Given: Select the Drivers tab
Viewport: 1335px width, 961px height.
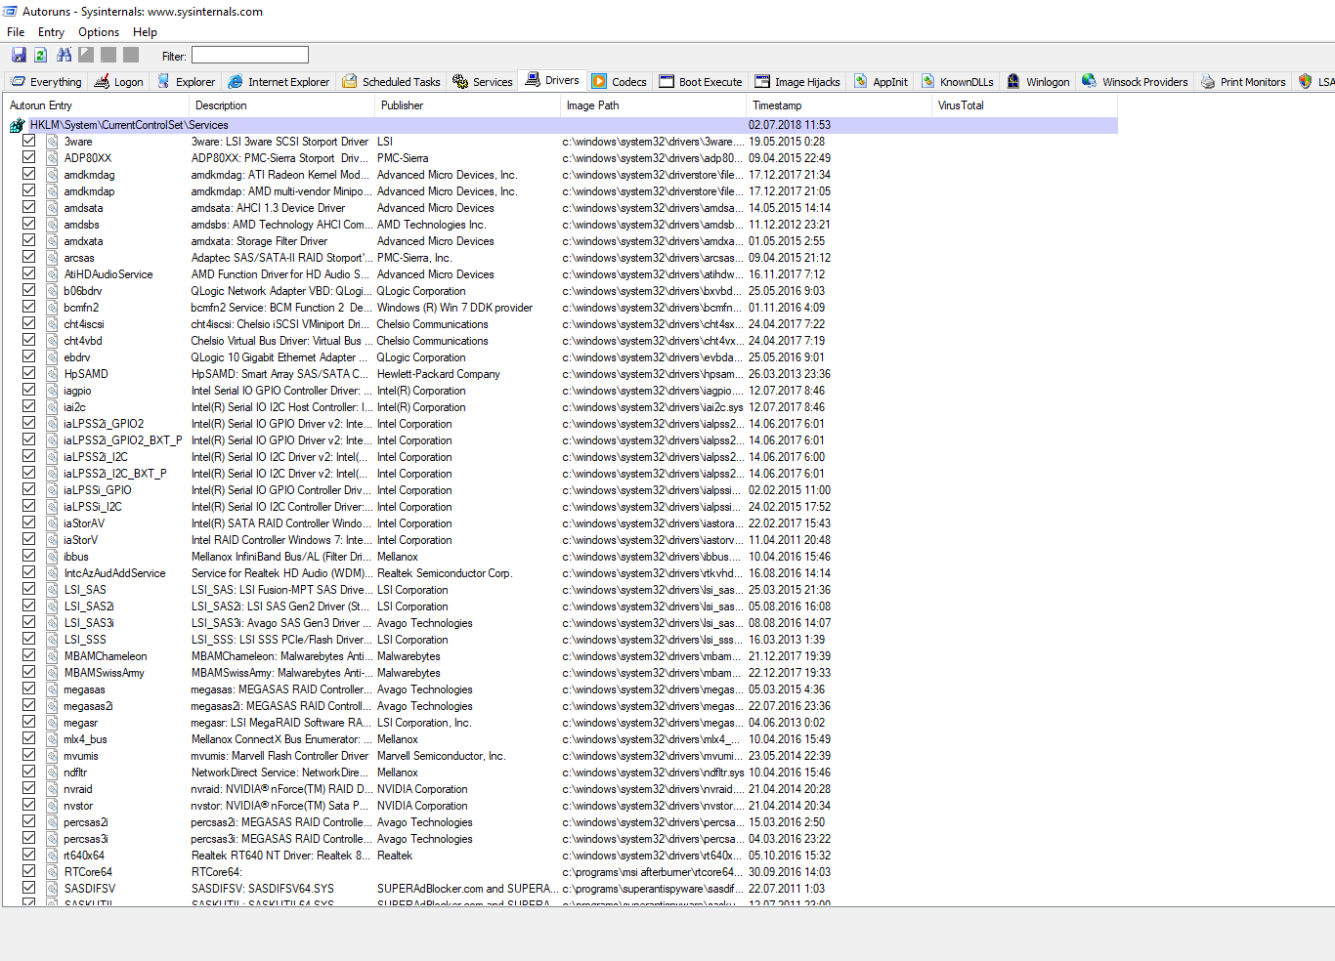Looking at the screenshot, I should 552,80.
